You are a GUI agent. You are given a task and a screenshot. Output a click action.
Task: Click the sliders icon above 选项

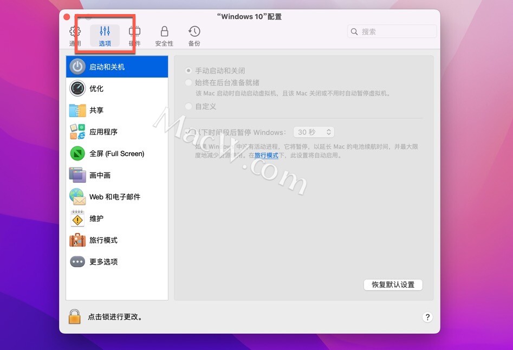click(x=105, y=31)
